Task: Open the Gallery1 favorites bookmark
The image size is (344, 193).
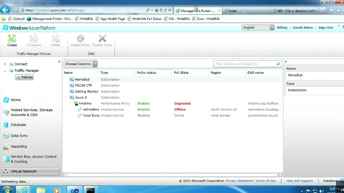Action: (x=16, y=19)
